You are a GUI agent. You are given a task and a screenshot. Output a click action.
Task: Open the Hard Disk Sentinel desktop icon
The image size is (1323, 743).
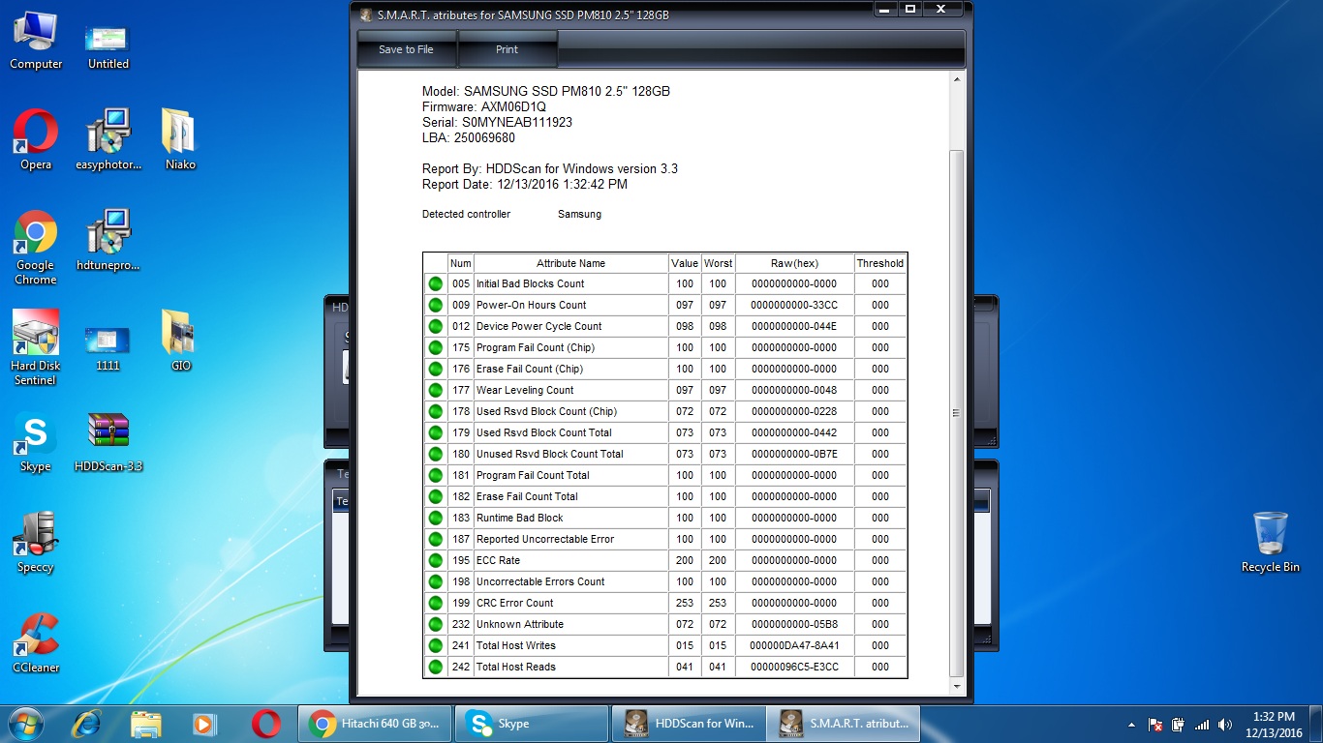(36, 334)
